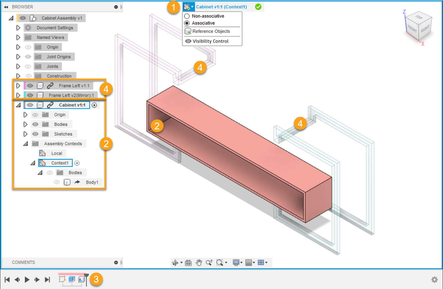Select the Pan hand tool
This screenshot has height=289, width=443.
pyautogui.click(x=199, y=263)
